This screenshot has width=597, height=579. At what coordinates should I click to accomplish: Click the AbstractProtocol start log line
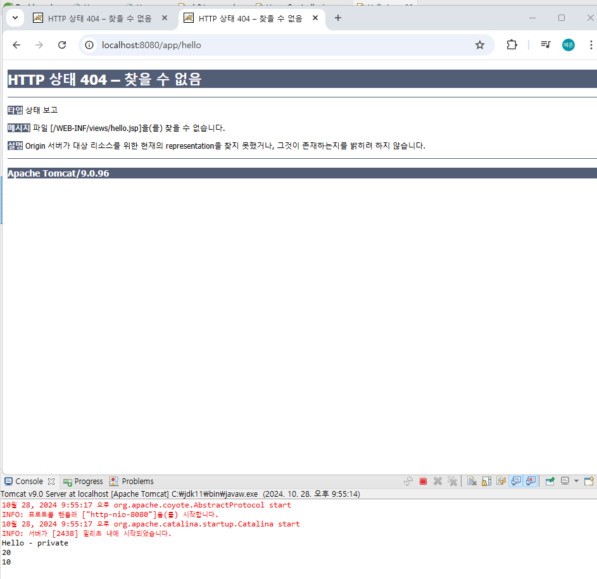click(x=146, y=505)
